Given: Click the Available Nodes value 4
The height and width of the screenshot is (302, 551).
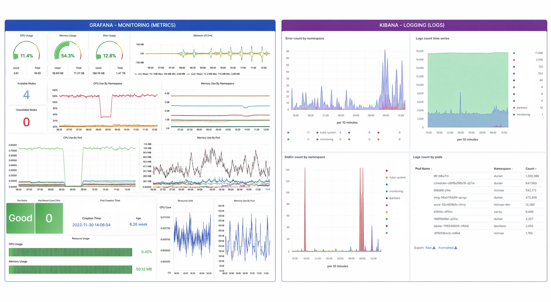Looking at the screenshot, I should [26, 95].
